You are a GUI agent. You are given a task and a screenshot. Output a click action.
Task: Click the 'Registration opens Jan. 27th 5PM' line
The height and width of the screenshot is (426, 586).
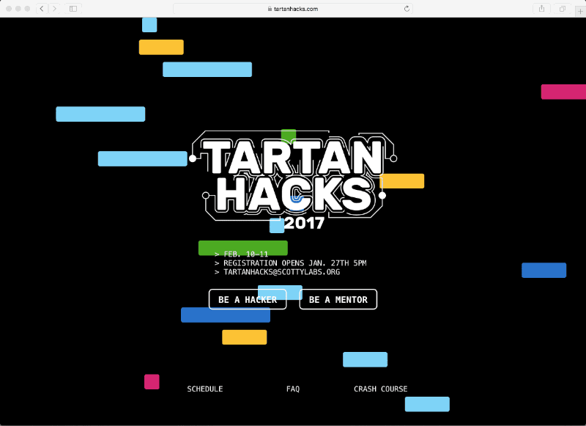tap(295, 263)
